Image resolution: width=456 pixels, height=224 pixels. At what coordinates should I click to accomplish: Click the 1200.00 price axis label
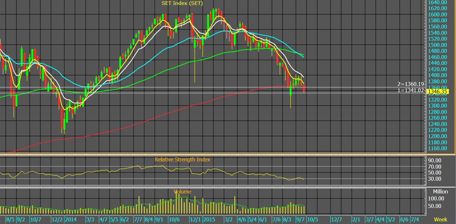pos(438,136)
